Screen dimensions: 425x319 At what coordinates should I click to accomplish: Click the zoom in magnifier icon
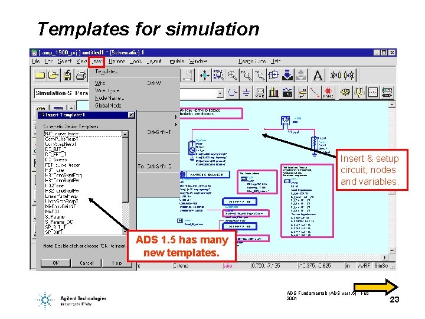[233, 75]
